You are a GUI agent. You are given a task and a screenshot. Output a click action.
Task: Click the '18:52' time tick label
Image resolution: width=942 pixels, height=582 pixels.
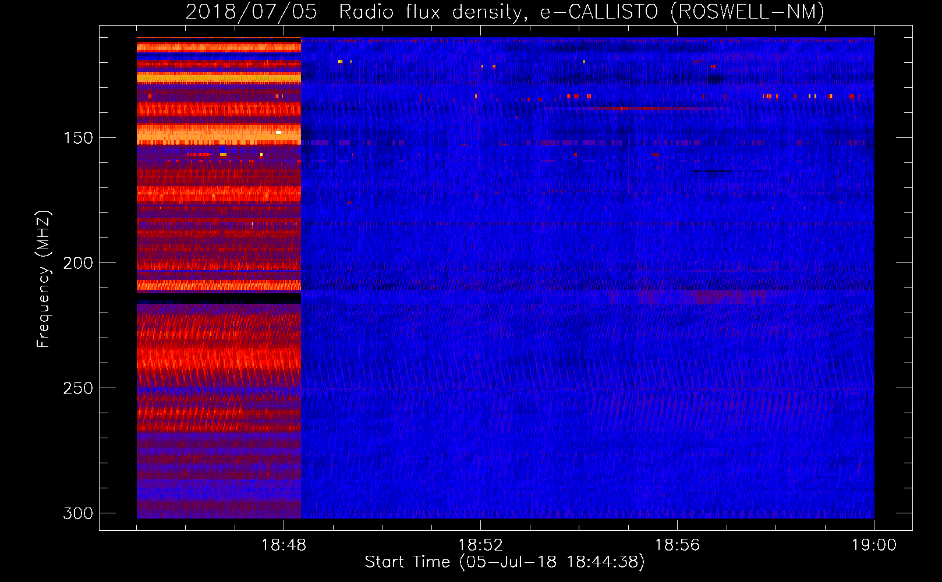pyautogui.click(x=480, y=545)
